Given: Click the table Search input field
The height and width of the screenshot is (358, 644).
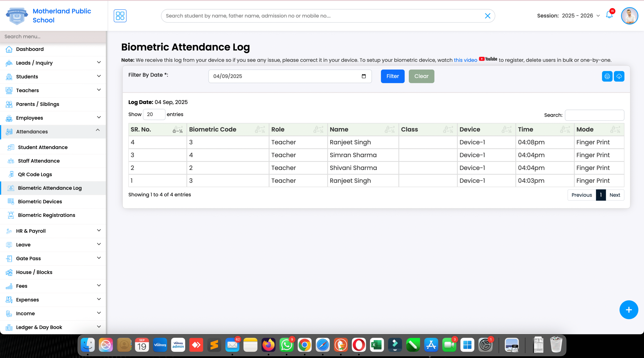Looking at the screenshot, I should [594, 115].
